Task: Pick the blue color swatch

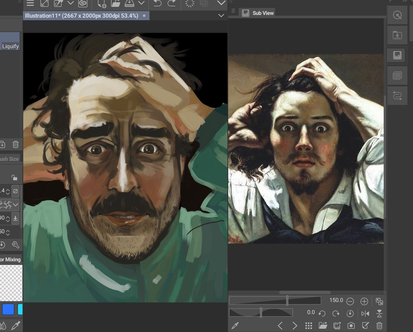Action: (8, 309)
